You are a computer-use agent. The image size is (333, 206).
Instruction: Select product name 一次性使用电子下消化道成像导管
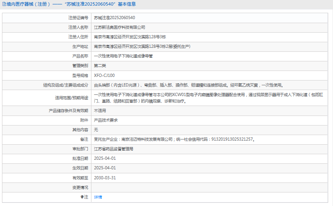(123, 56)
